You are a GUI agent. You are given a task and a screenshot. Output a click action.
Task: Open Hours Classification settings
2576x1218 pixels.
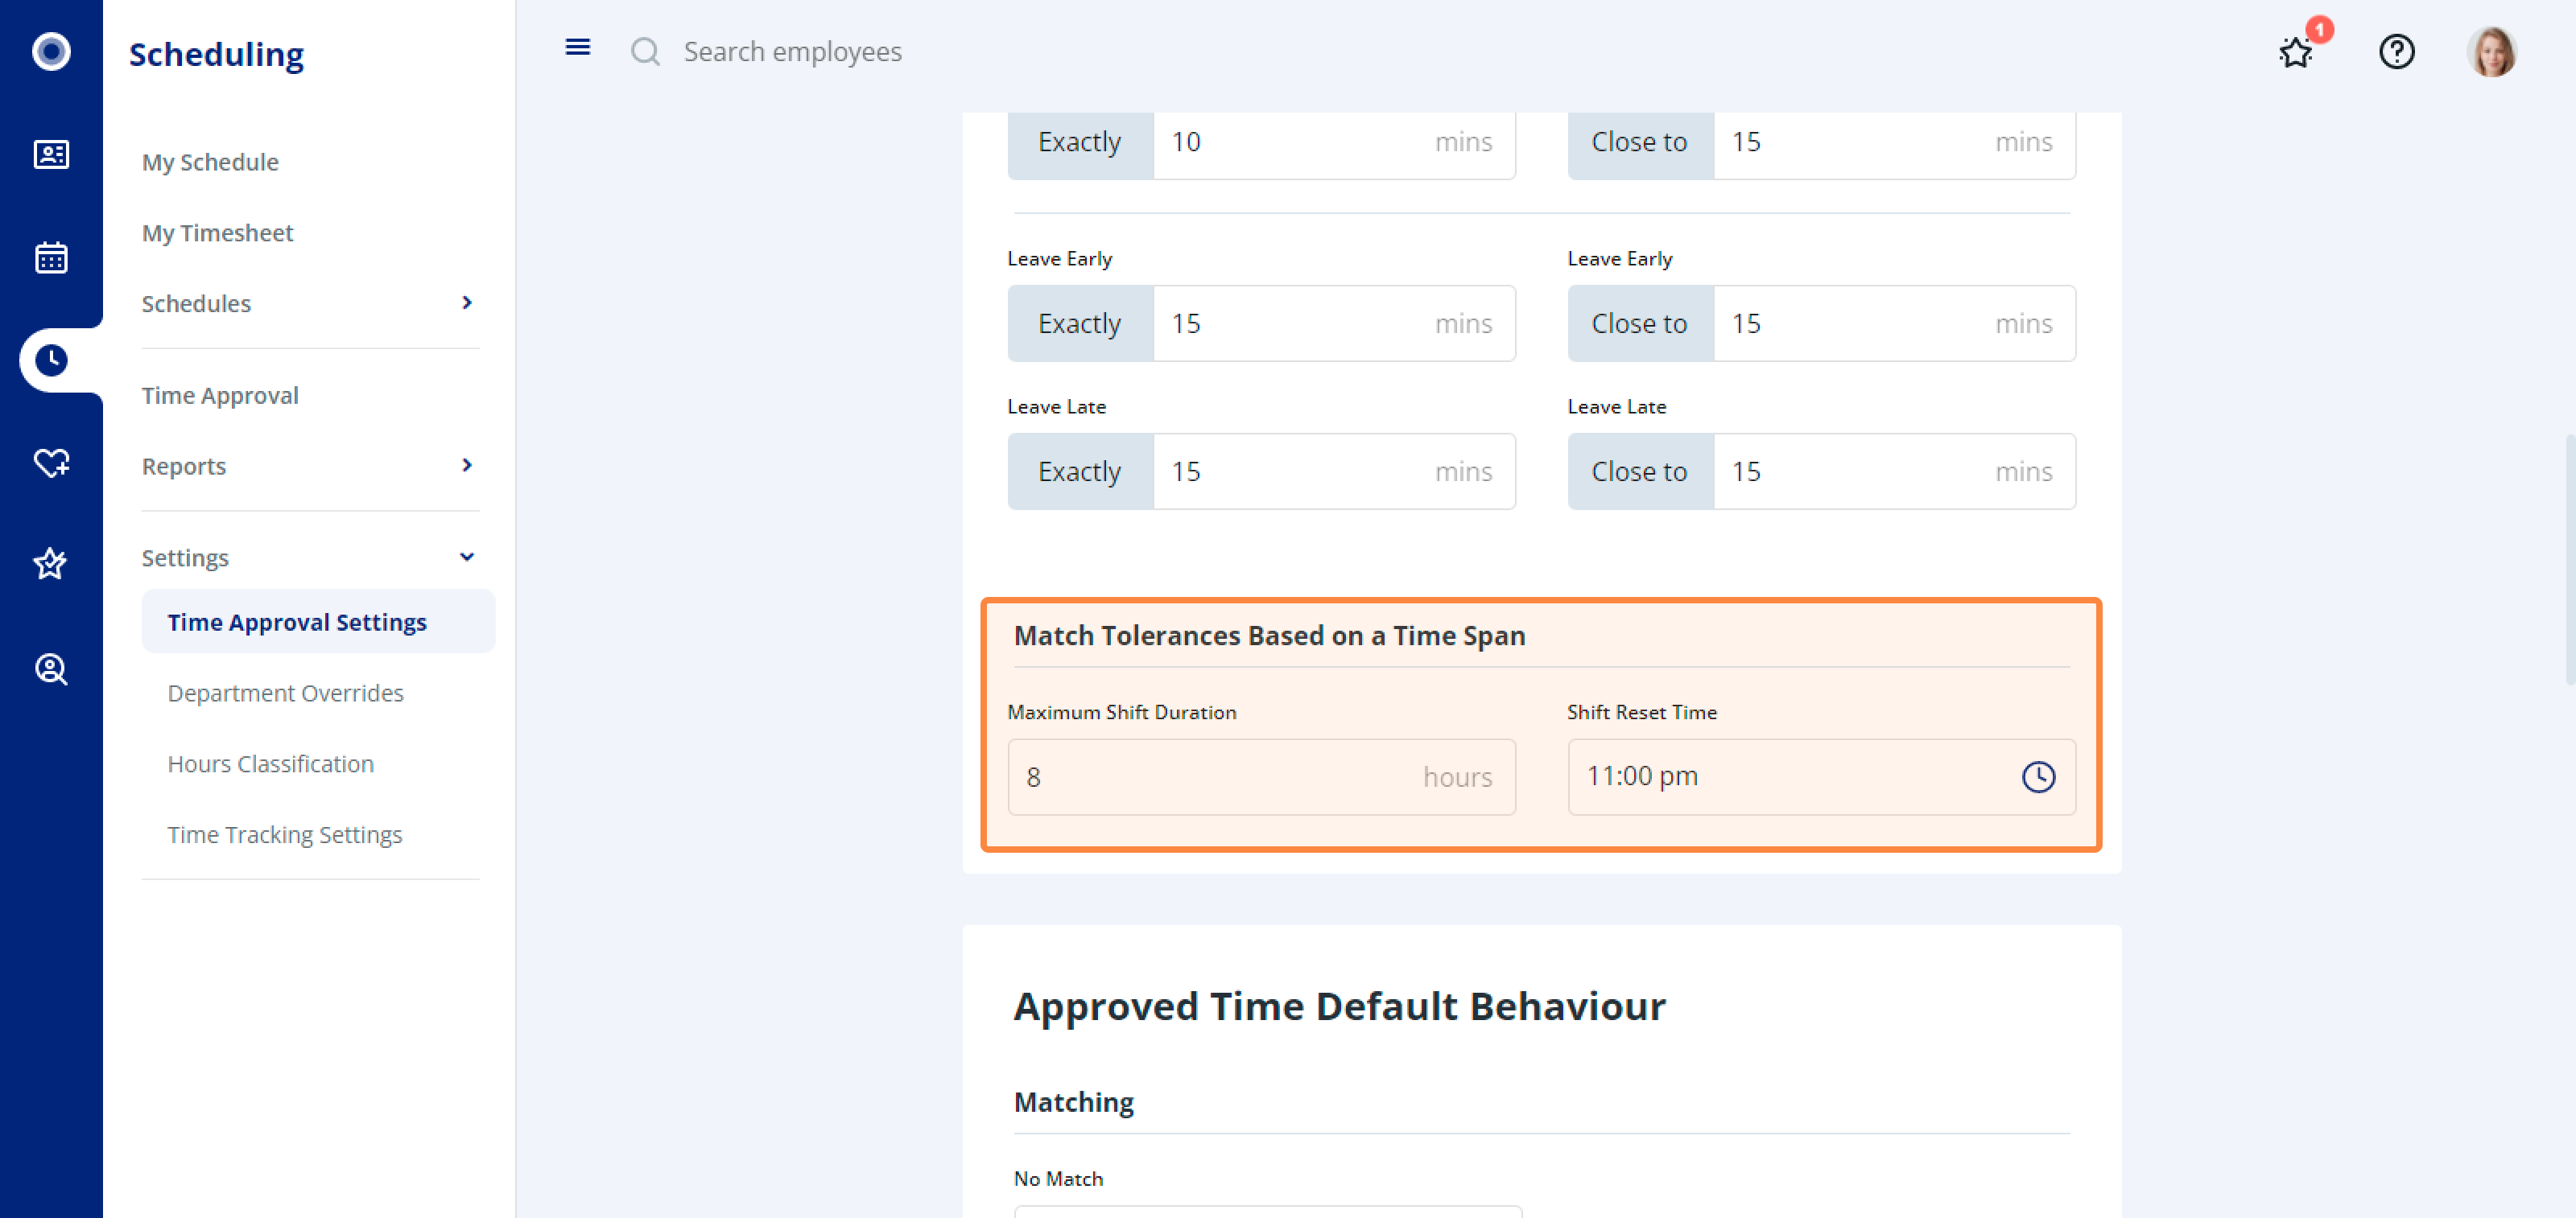270,763
